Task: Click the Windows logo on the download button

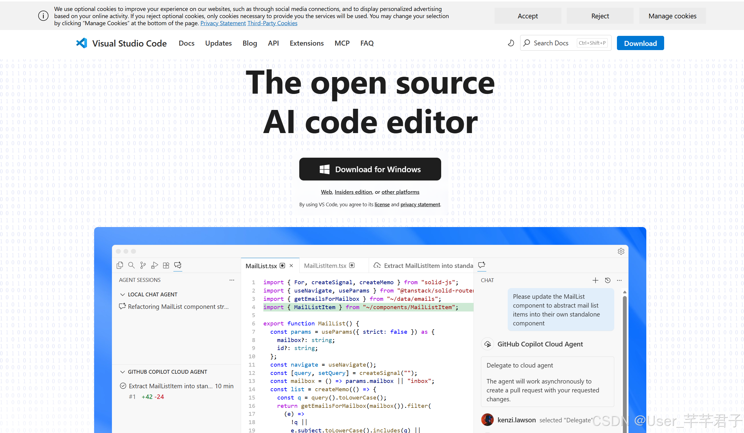Action: pos(324,169)
